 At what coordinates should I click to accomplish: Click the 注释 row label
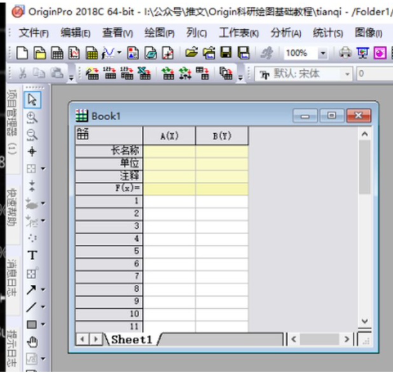[109, 176]
